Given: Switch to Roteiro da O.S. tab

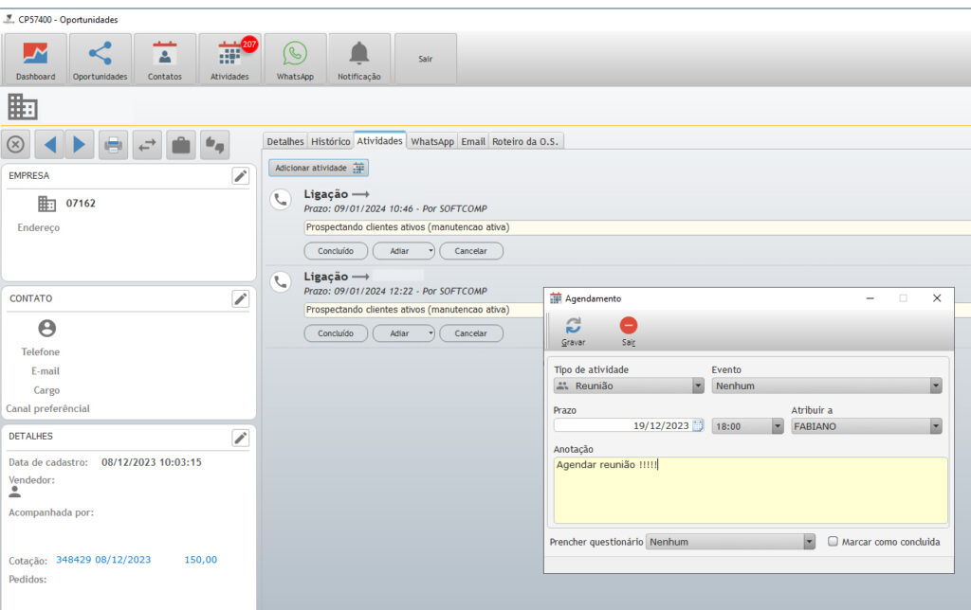Looking at the screenshot, I should (x=526, y=141).
